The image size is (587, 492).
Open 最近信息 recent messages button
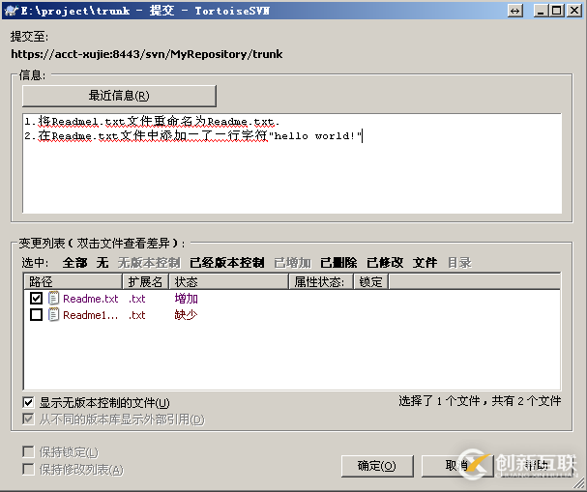(119, 96)
